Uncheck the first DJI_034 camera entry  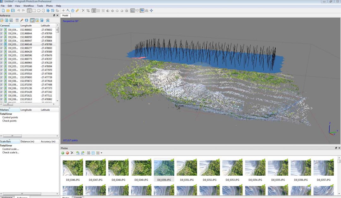(2, 29)
